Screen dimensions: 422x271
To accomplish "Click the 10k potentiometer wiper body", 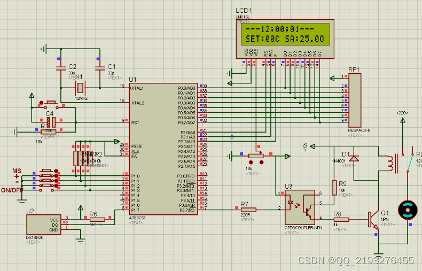I will click(256, 156).
